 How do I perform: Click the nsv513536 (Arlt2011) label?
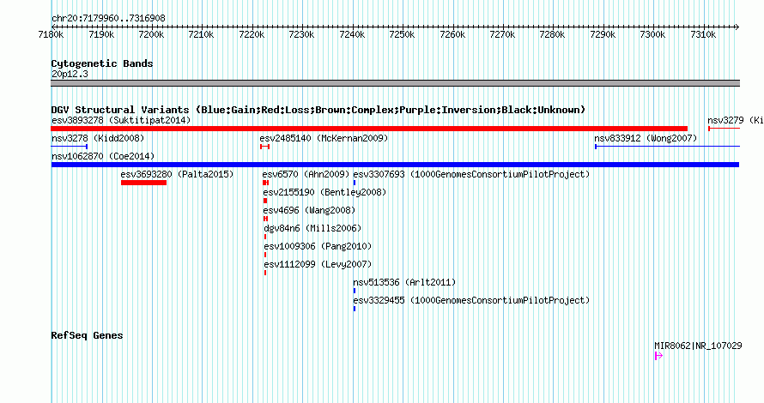(x=404, y=282)
